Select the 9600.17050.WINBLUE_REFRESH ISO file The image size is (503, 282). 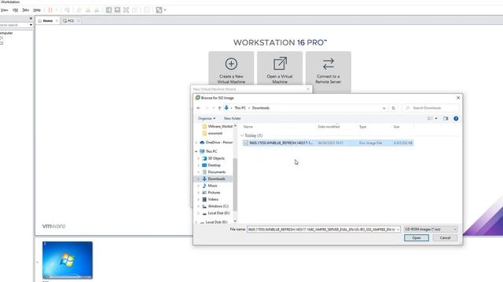tap(328, 143)
